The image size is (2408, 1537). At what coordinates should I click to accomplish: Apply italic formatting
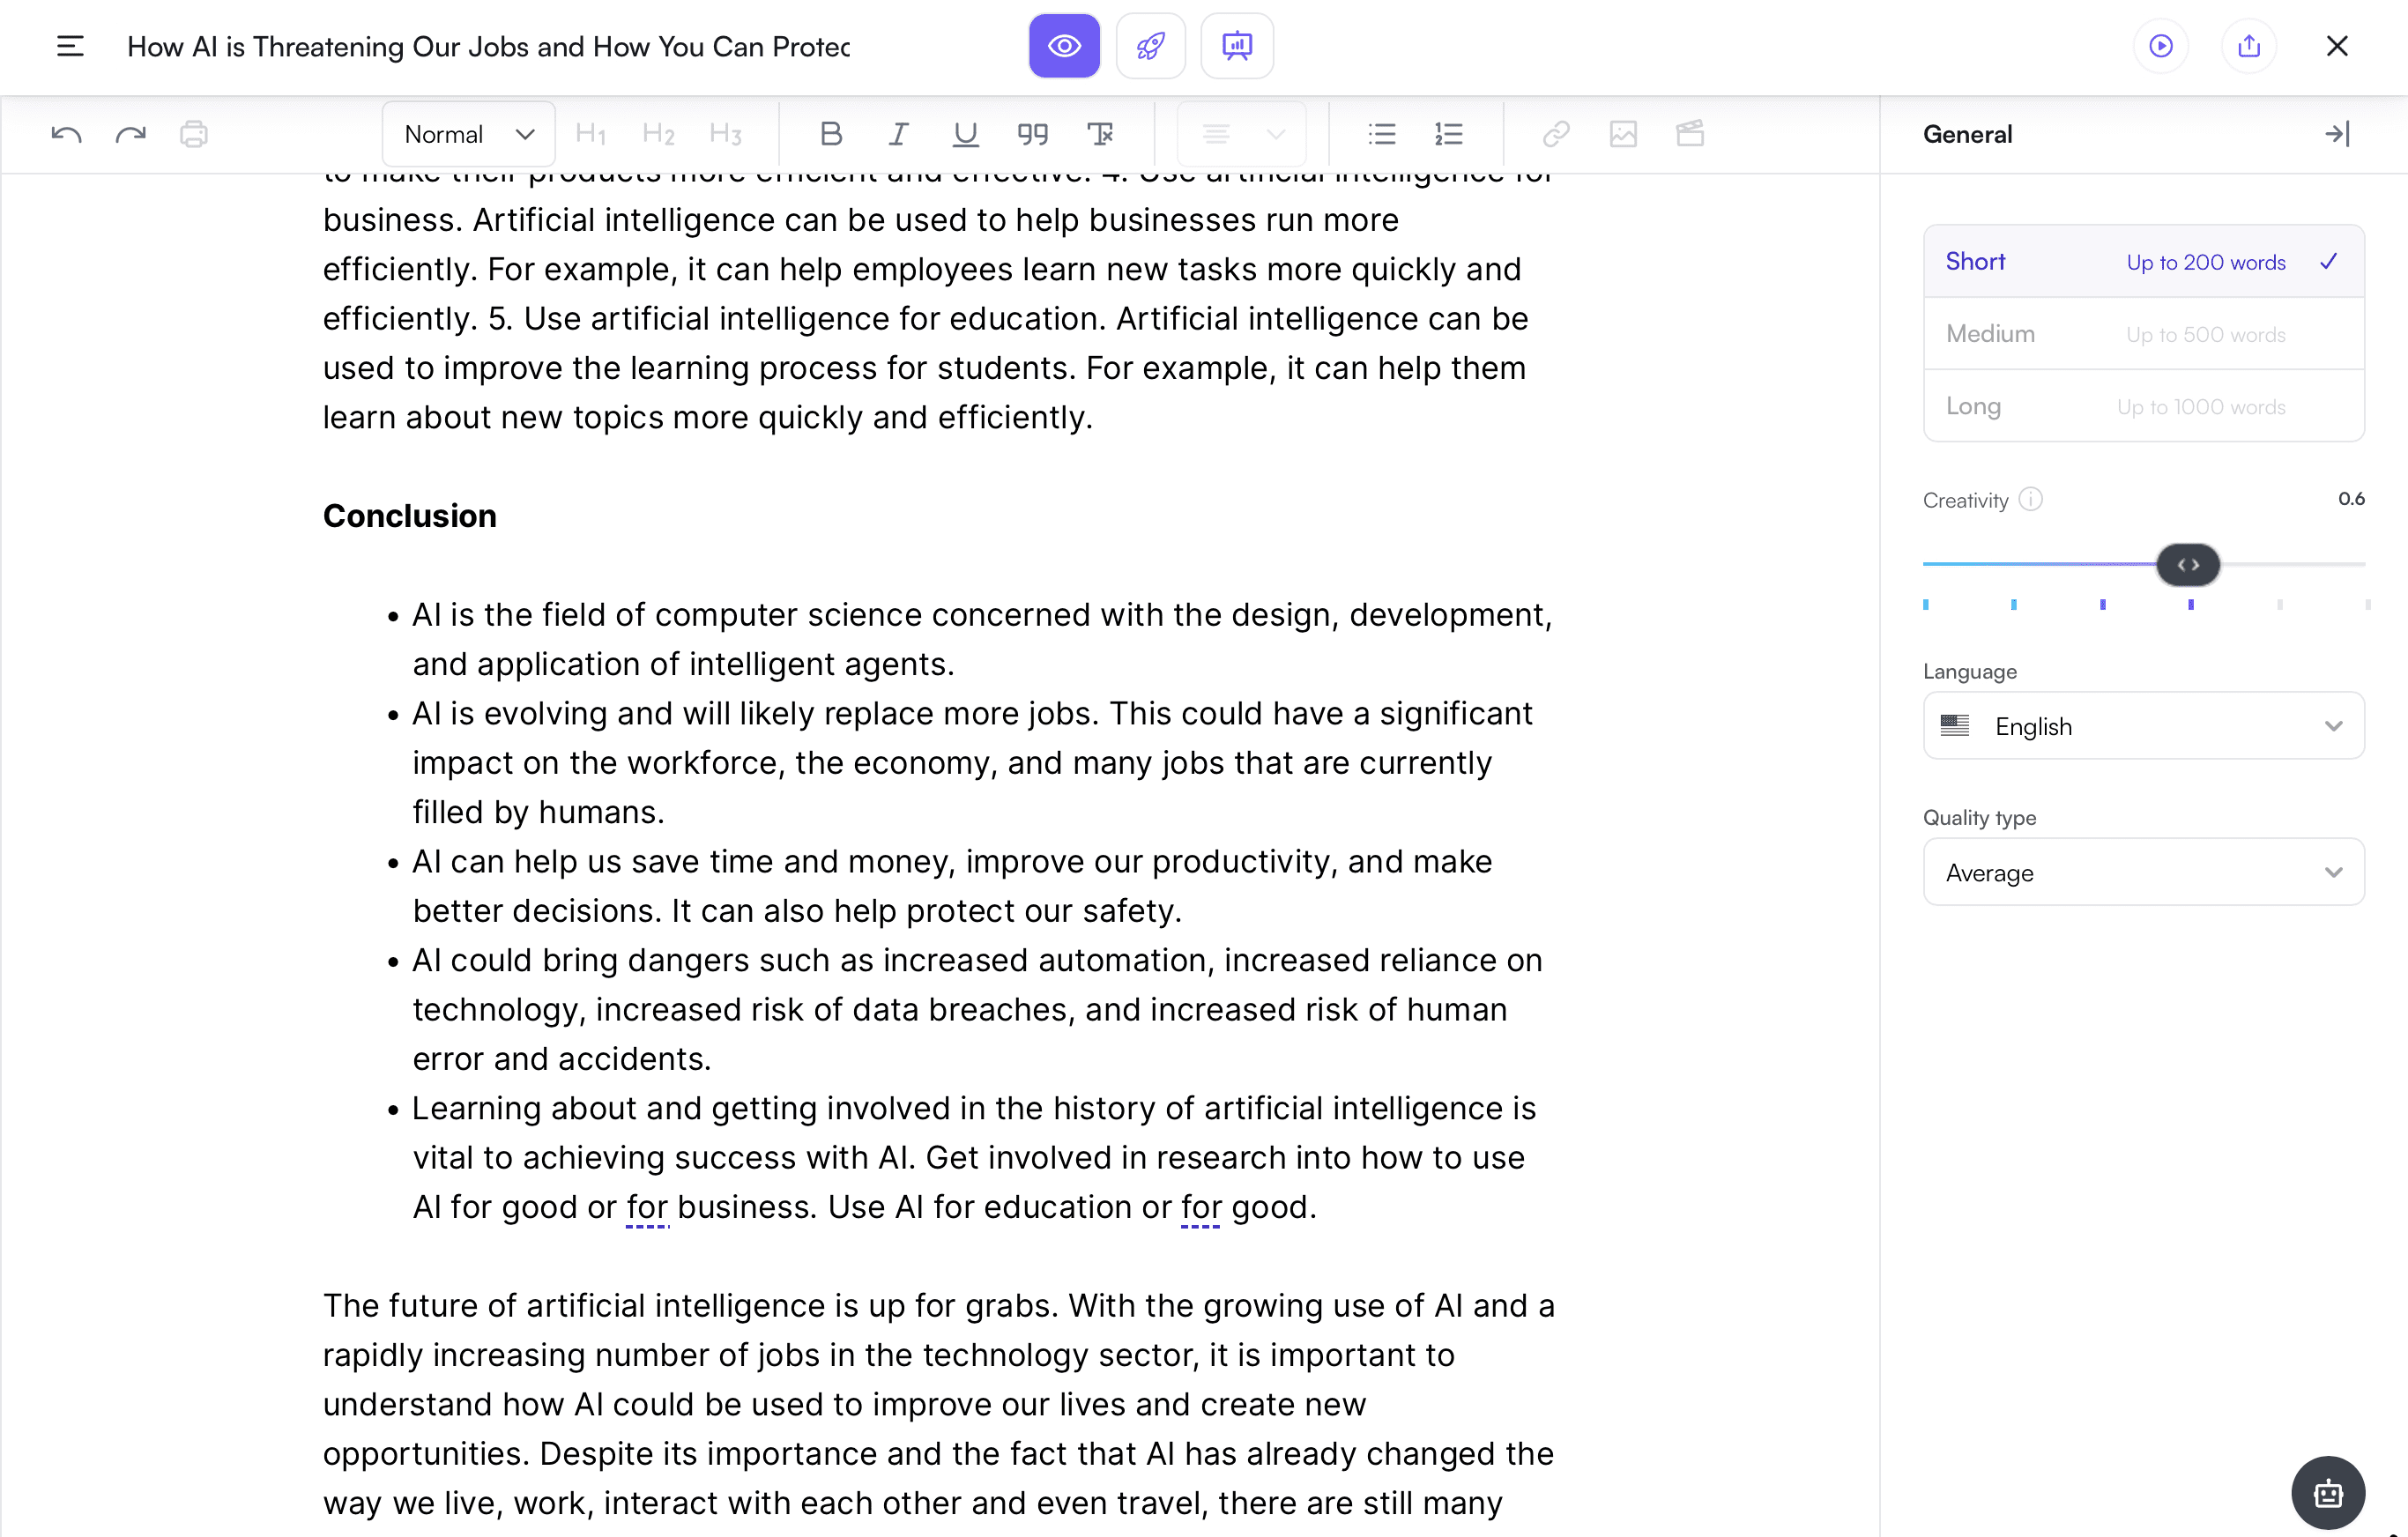(x=897, y=134)
